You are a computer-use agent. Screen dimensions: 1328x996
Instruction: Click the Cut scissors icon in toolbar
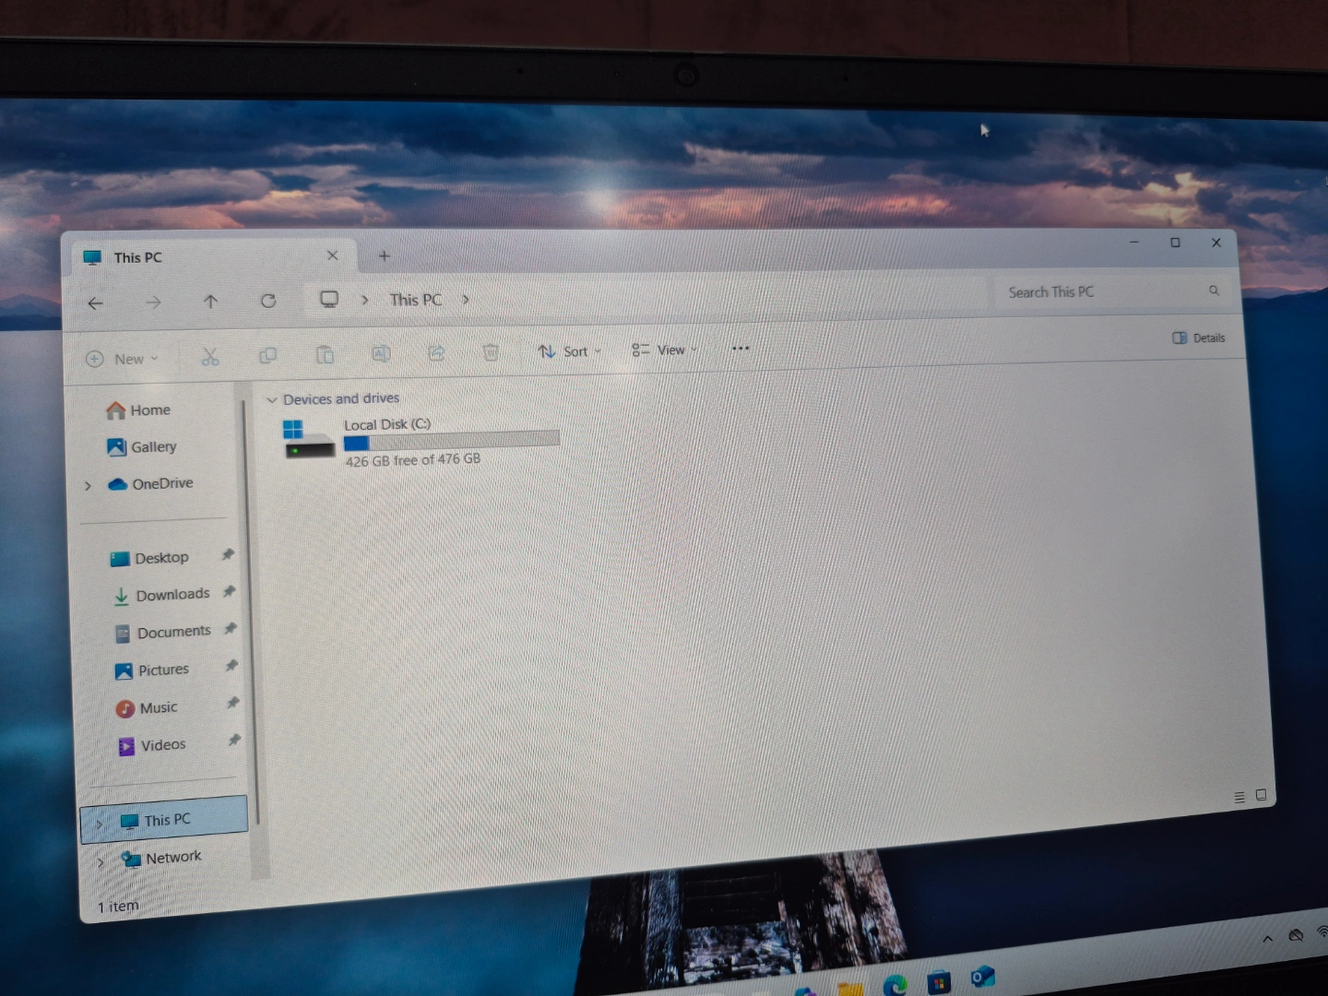(x=210, y=357)
